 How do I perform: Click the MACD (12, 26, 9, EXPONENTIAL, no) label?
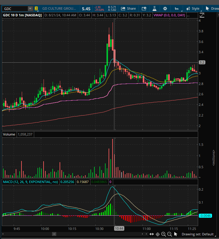click(x=31, y=182)
